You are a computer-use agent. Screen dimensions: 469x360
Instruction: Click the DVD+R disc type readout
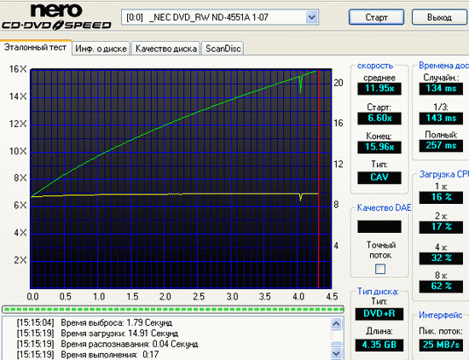coord(379,314)
